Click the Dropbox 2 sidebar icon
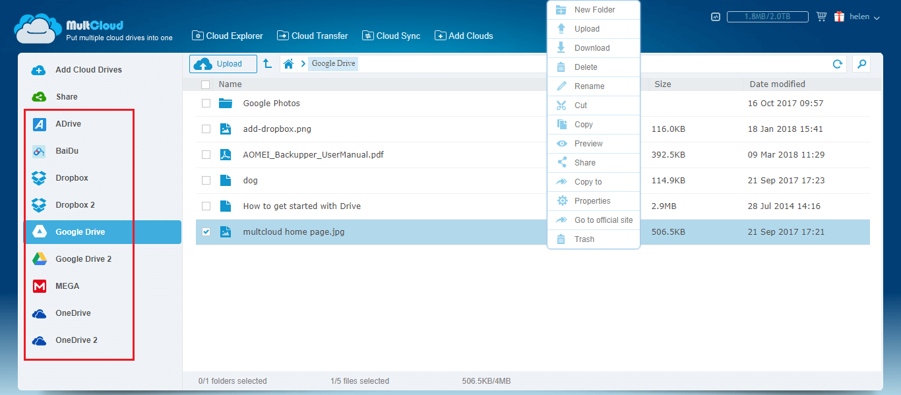Screen dimensions: 901x395 39,205
